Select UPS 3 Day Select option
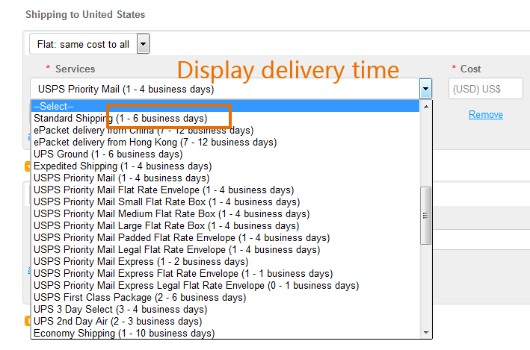This screenshot has width=530, height=350. point(226,310)
